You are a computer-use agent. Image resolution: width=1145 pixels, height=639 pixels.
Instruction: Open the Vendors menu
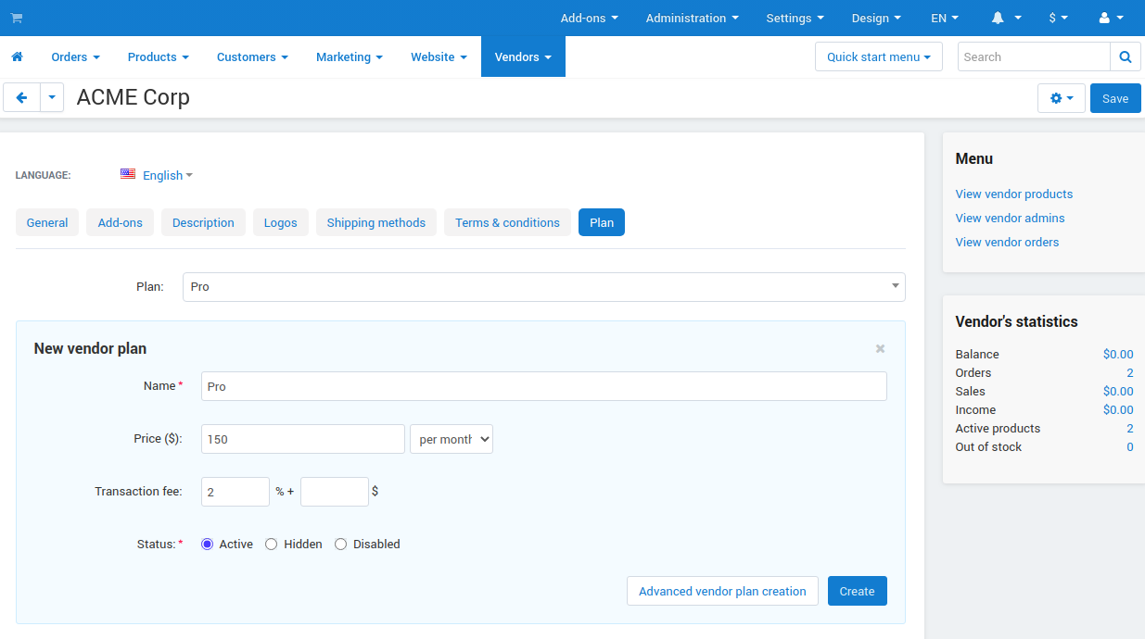[x=523, y=56]
